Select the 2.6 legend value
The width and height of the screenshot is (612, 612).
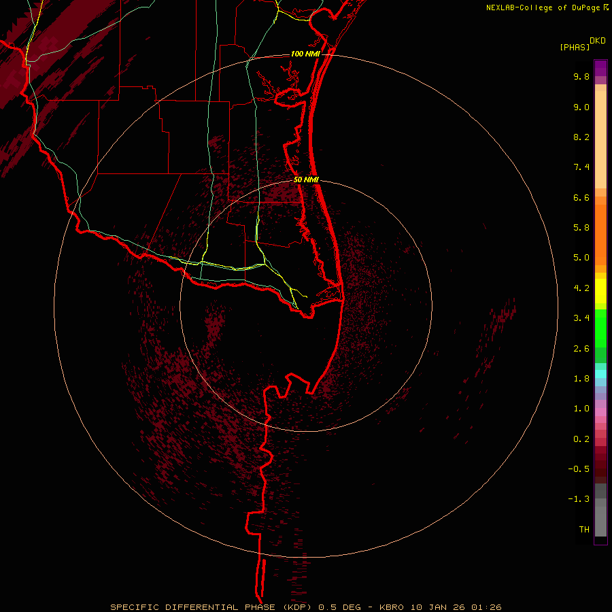click(581, 349)
